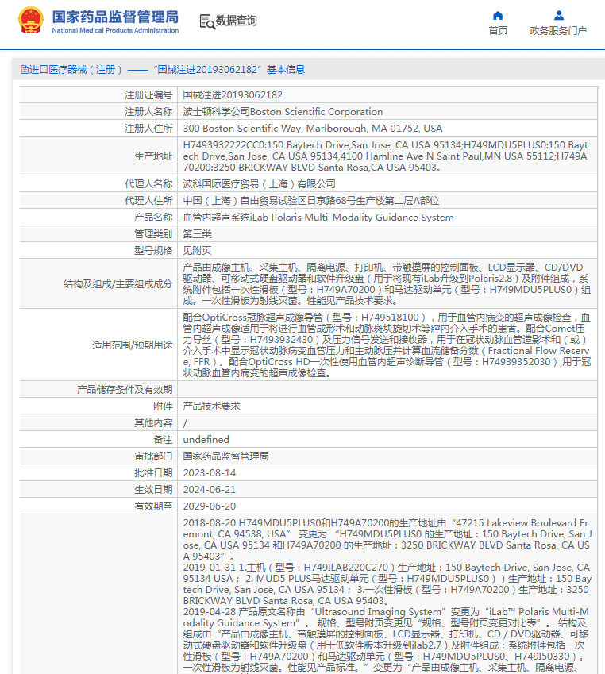
Task: Click 型号规格 label cell
Action: [98, 251]
